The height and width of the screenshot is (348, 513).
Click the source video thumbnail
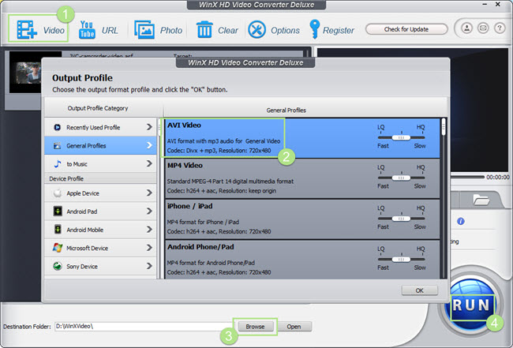[26, 73]
